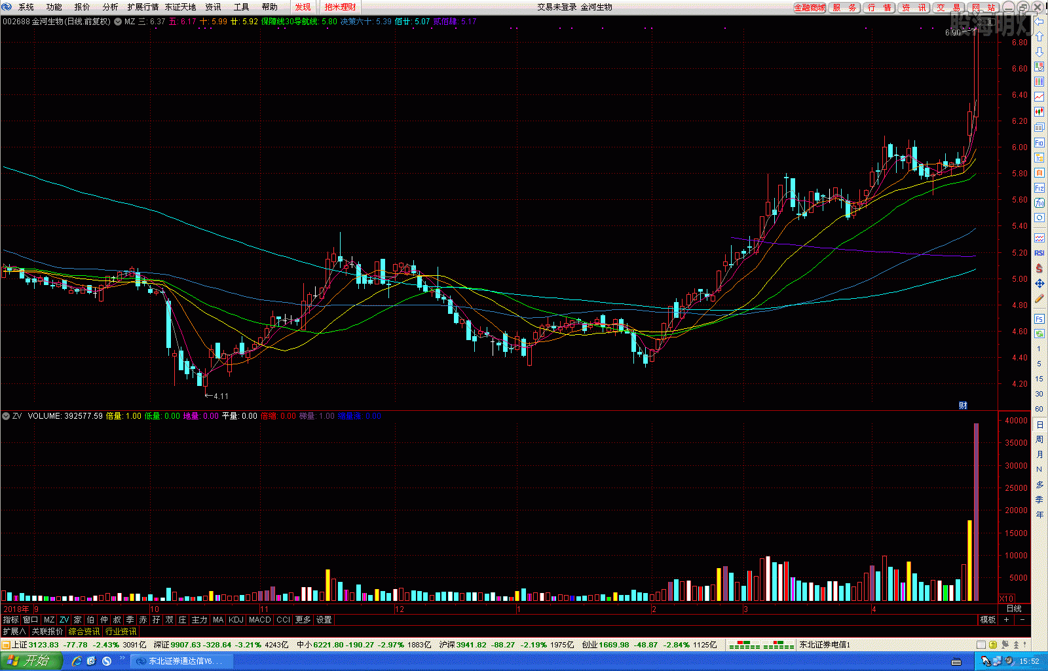Open the 综合资讯 tab
The height and width of the screenshot is (671, 1048).
coord(84,631)
